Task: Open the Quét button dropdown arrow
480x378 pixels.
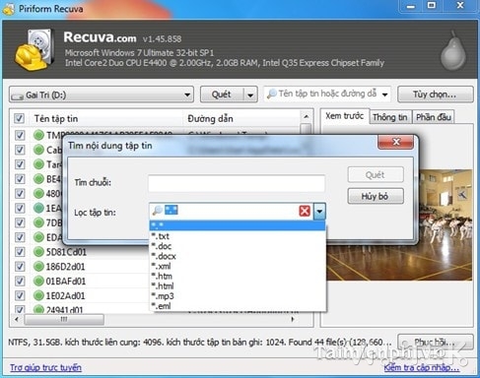Action: click(x=250, y=95)
